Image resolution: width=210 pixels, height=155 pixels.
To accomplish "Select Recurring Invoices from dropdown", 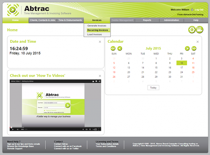I will [98, 30].
